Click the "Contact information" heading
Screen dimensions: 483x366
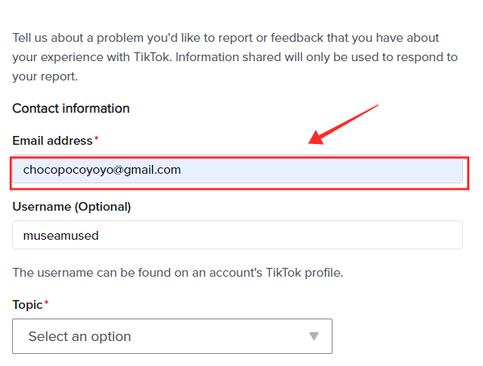pos(71,109)
